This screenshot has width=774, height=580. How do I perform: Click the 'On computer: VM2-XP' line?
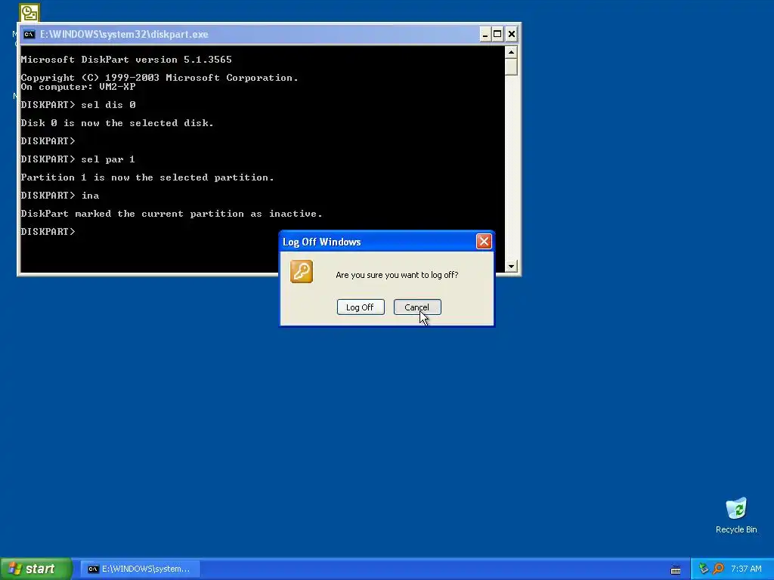78,87
